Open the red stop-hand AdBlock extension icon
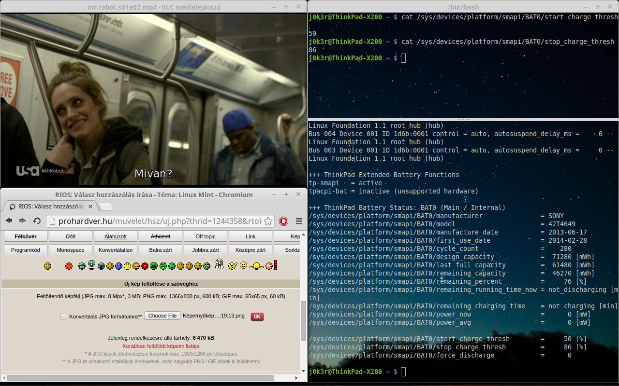Viewport: 619px width, 386px height. [x=284, y=221]
